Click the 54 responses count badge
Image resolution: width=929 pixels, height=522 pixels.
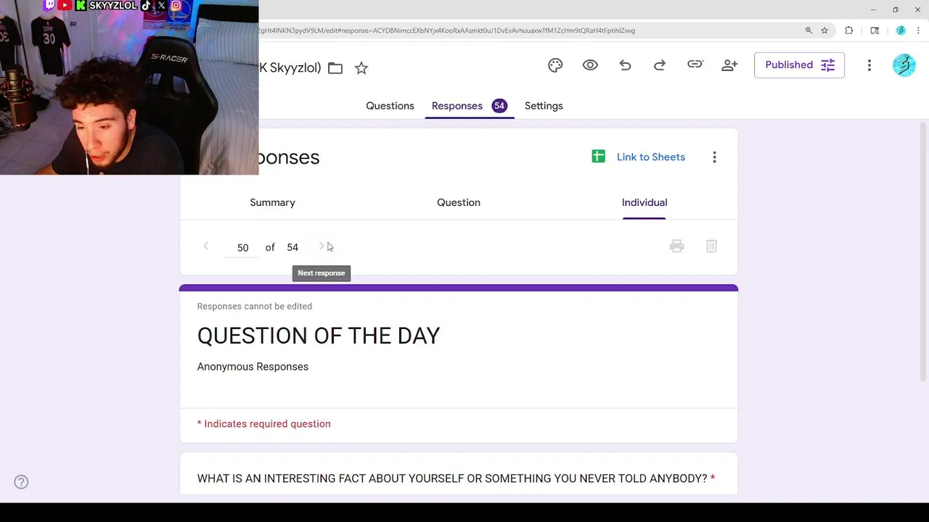pyautogui.click(x=499, y=106)
